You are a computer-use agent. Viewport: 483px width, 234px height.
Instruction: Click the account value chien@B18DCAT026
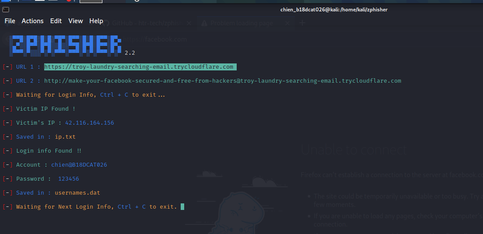(79, 165)
